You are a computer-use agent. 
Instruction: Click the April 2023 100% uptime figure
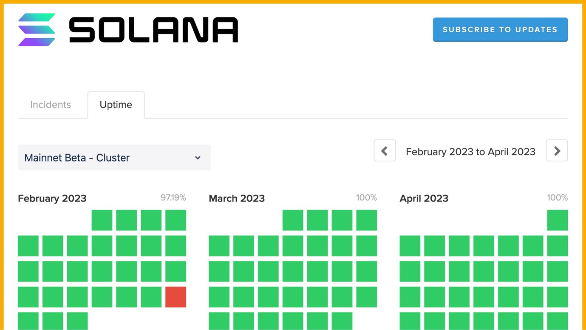[557, 198]
